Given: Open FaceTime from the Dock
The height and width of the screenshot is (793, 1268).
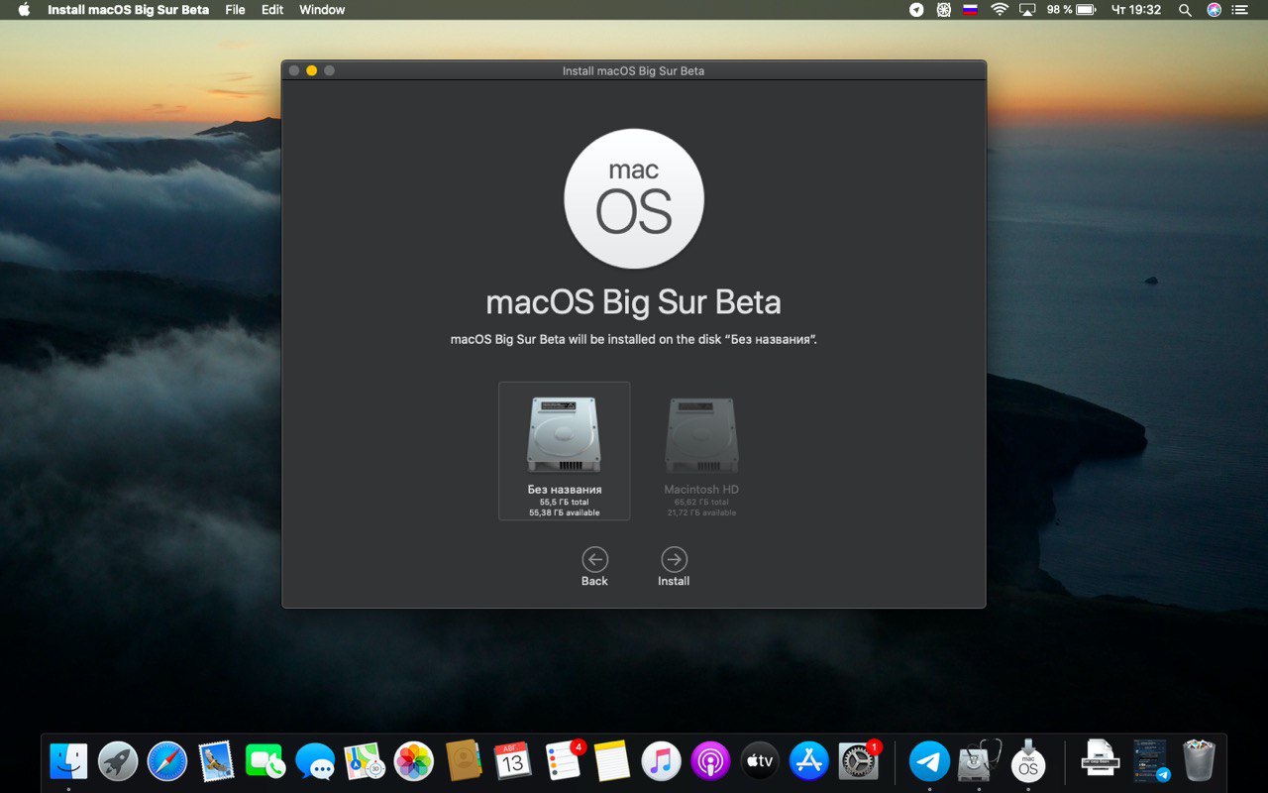Looking at the screenshot, I should [x=265, y=761].
